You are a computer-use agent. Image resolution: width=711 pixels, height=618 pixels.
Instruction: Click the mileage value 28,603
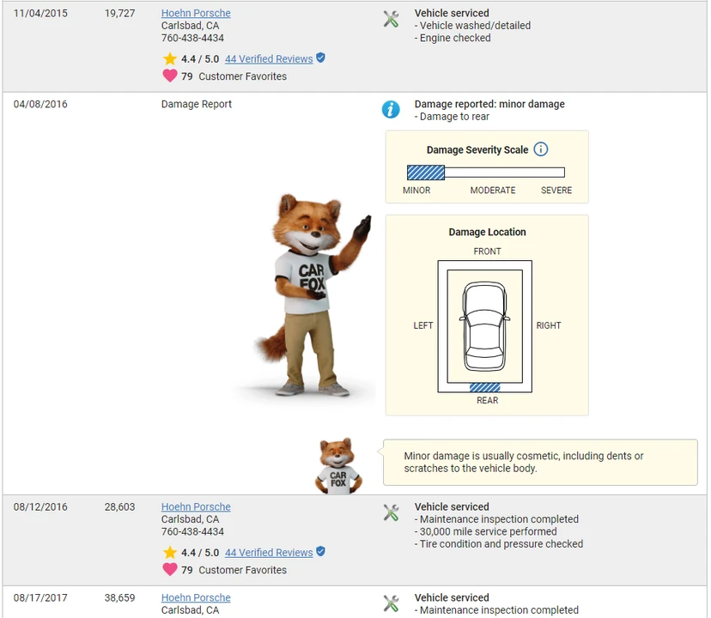point(119,507)
